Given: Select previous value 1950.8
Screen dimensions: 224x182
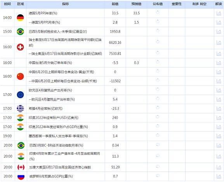Looking at the screenshot, I should click(x=115, y=31).
